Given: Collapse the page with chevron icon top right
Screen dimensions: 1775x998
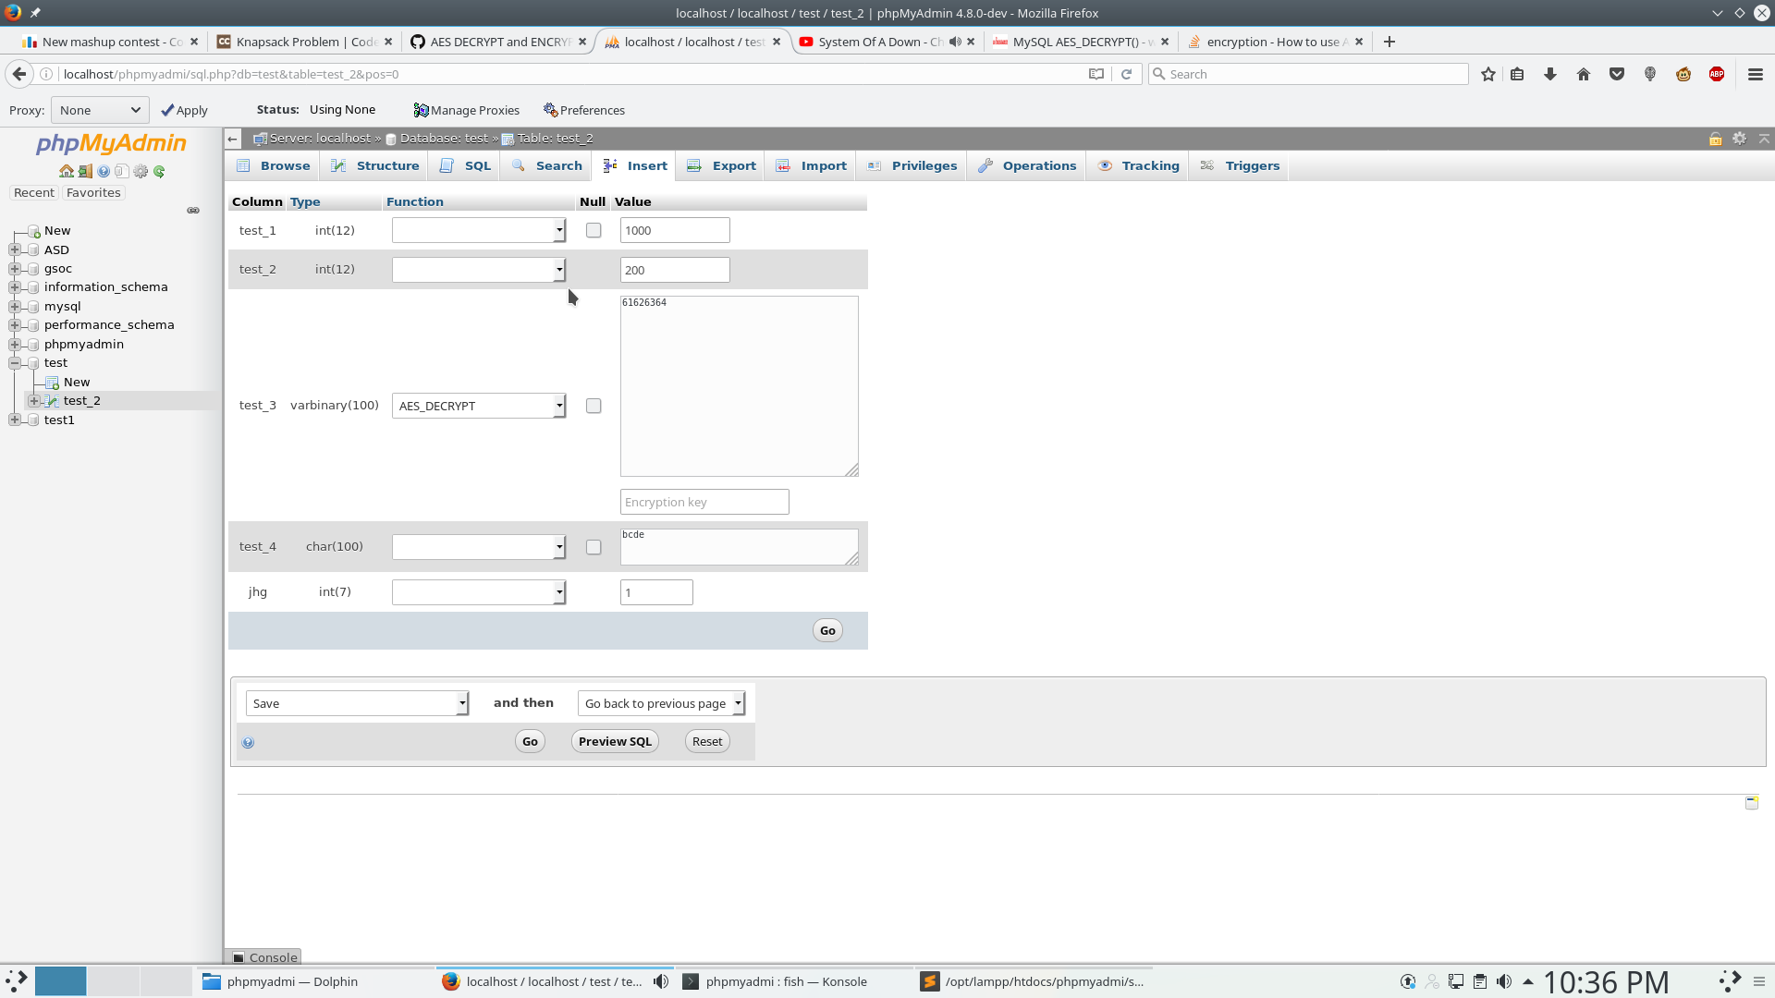Looking at the screenshot, I should [x=1764, y=139].
